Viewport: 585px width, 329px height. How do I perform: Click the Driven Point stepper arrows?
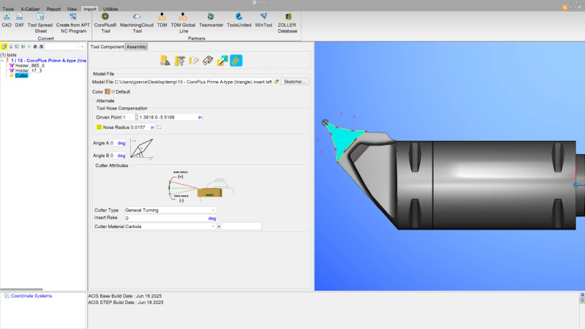(x=136, y=117)
